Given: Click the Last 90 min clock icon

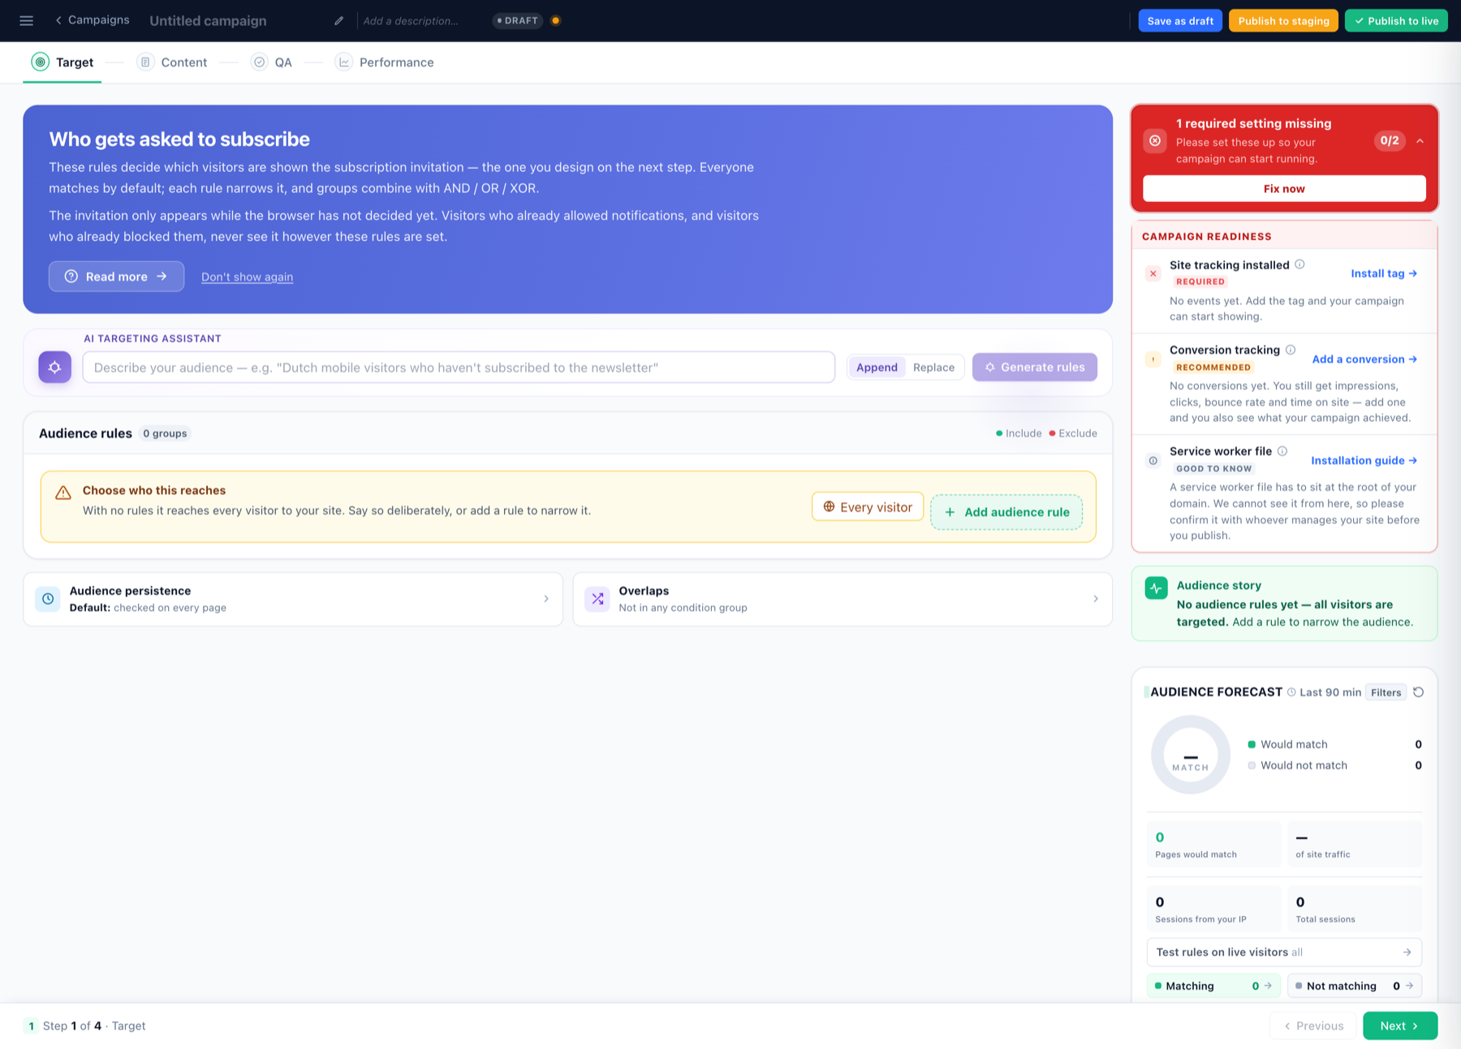Looking at the screenshot, I should pyautogui.click(x=1291, y=692).
